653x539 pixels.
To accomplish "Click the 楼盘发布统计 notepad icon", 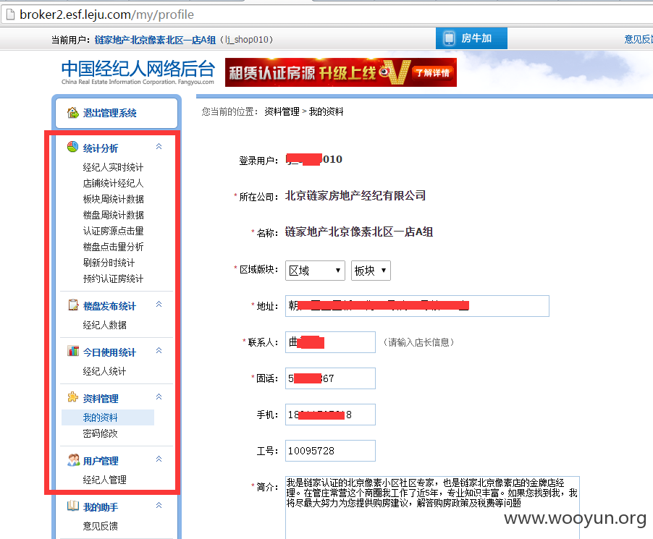I will (x=73, y=305).
